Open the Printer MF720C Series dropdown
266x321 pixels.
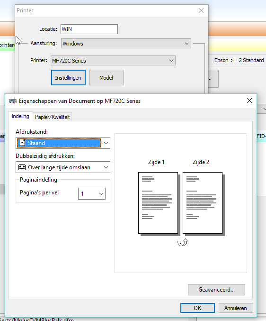113,61
